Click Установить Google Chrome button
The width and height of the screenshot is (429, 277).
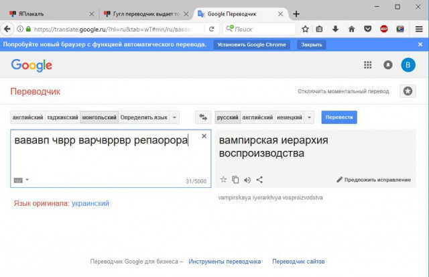pyautogui.click(x=252, y=45)
